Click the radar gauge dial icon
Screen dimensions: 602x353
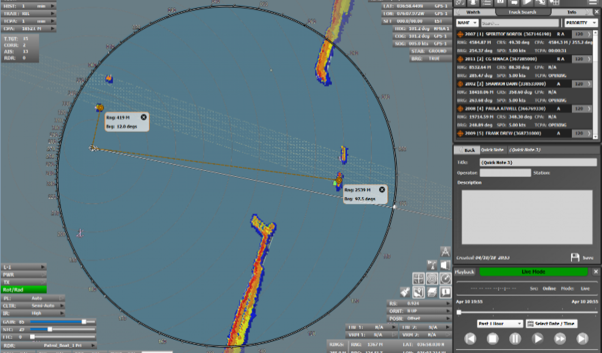(445, 278)
